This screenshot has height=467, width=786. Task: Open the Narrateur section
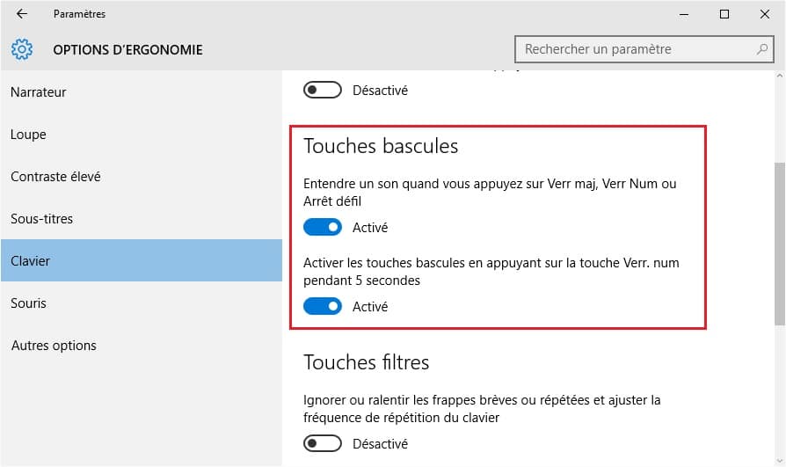pyautogui.click(x=39, y=92)
